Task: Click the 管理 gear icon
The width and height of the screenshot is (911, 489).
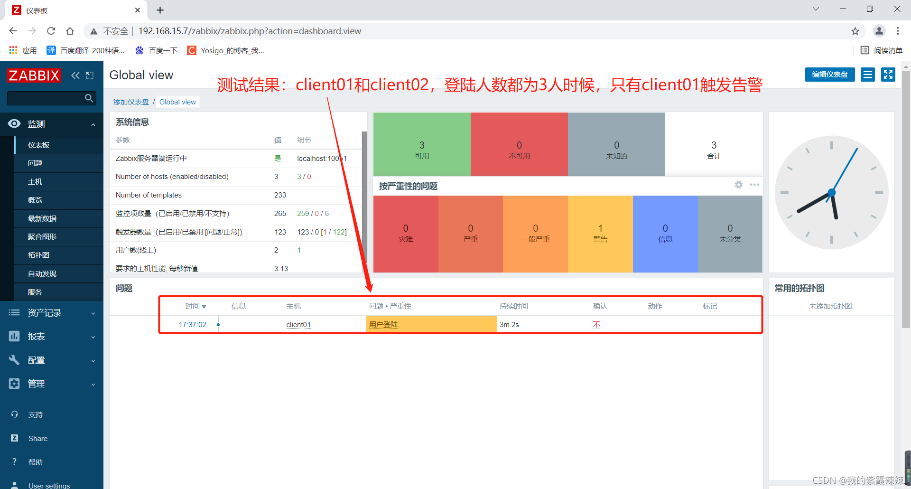Action: pos(14,384)
